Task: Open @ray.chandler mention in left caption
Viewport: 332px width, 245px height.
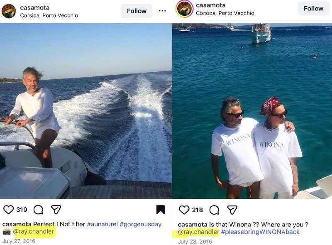Action: click(x=34, y=232)
